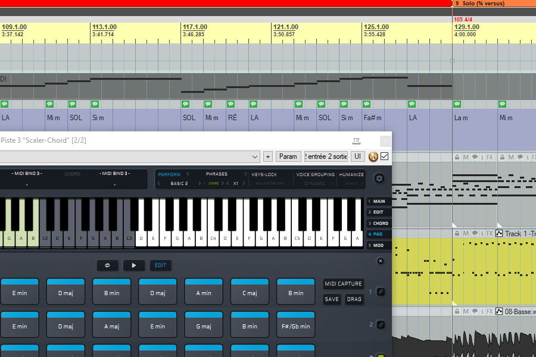Click the MIDI CAPTURE button

coord(343,284)
